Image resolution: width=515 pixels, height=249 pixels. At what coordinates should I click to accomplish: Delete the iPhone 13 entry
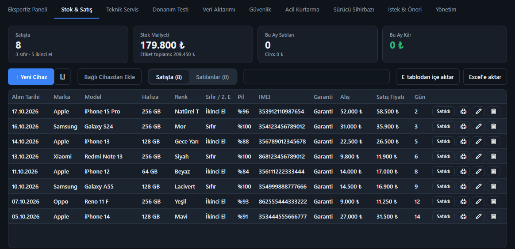493,141
